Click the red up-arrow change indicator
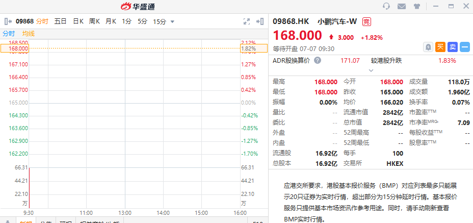 point(331,37)
